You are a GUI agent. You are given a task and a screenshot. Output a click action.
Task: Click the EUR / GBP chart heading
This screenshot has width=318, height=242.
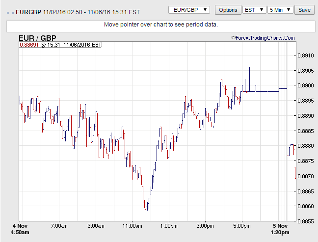point(37,38)
